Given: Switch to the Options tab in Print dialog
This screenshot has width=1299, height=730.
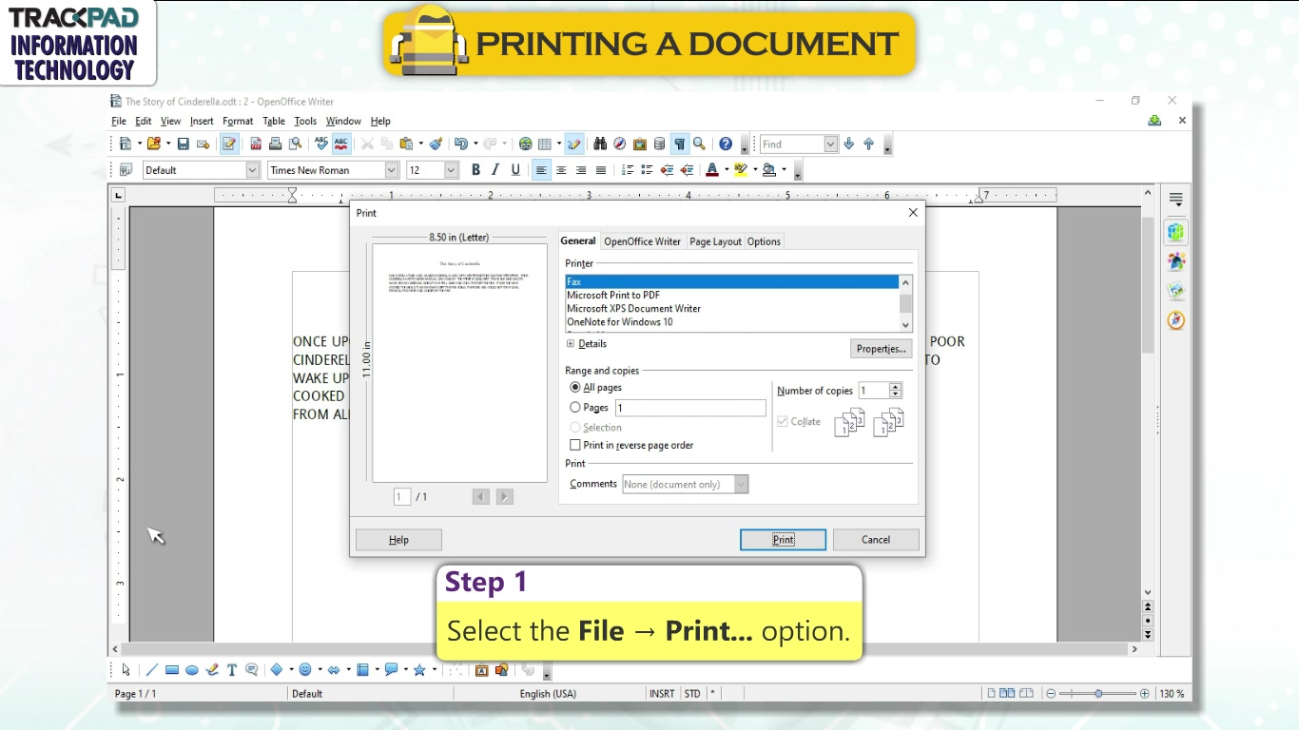Looking at the screenshot, I should pyautogui.click(x=764, y=241).
